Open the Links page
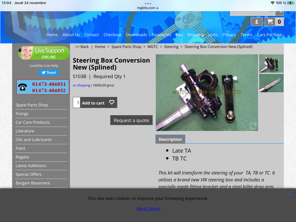Viewport: 296px width, 222px height. coord(213,35)
